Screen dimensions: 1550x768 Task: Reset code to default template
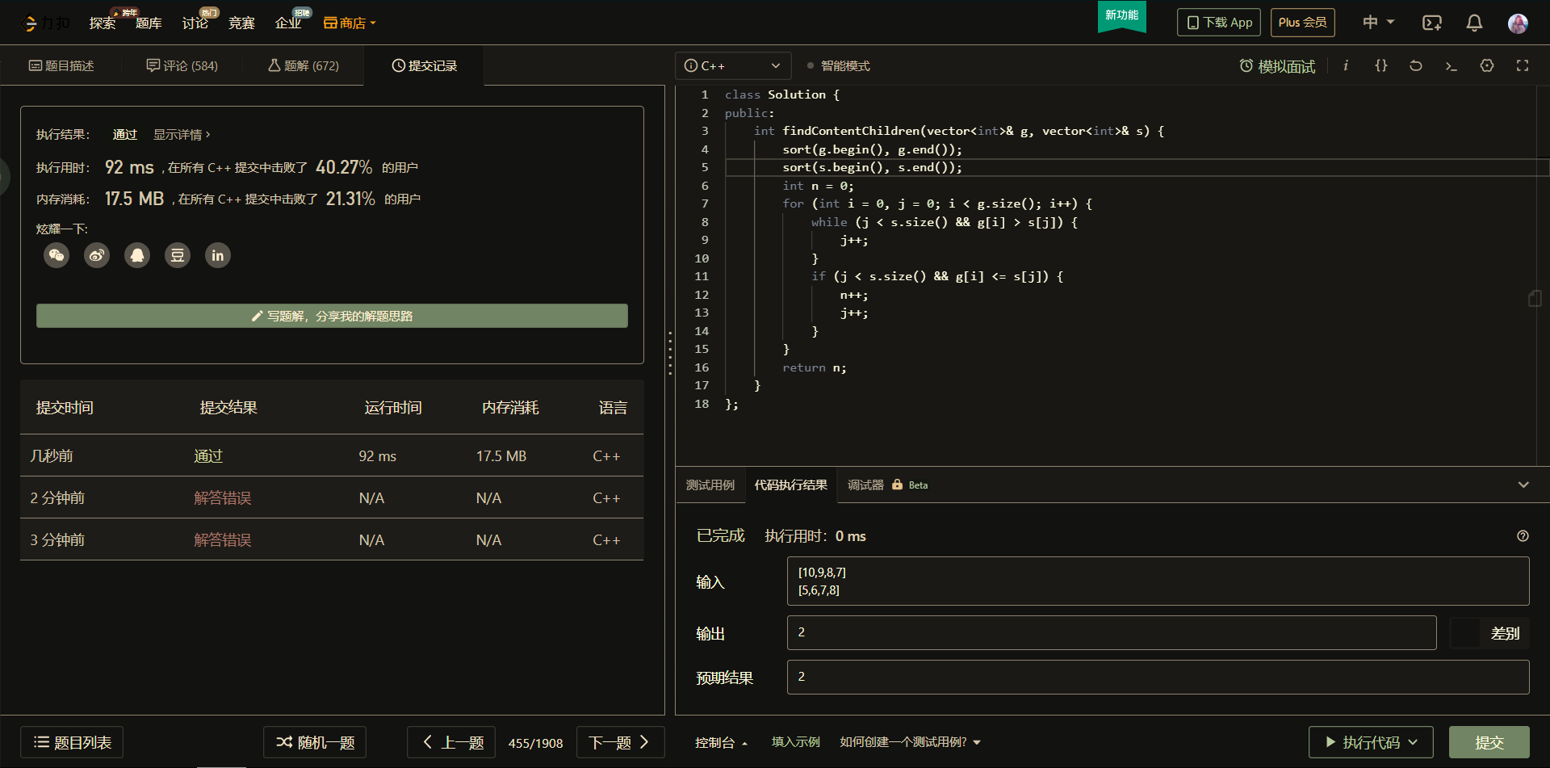pyautogui.click(x=1416, y=65)
